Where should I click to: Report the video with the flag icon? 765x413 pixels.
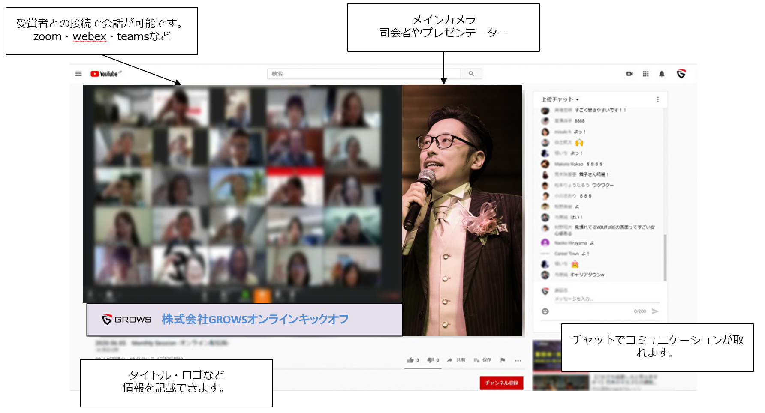(503, 360)
